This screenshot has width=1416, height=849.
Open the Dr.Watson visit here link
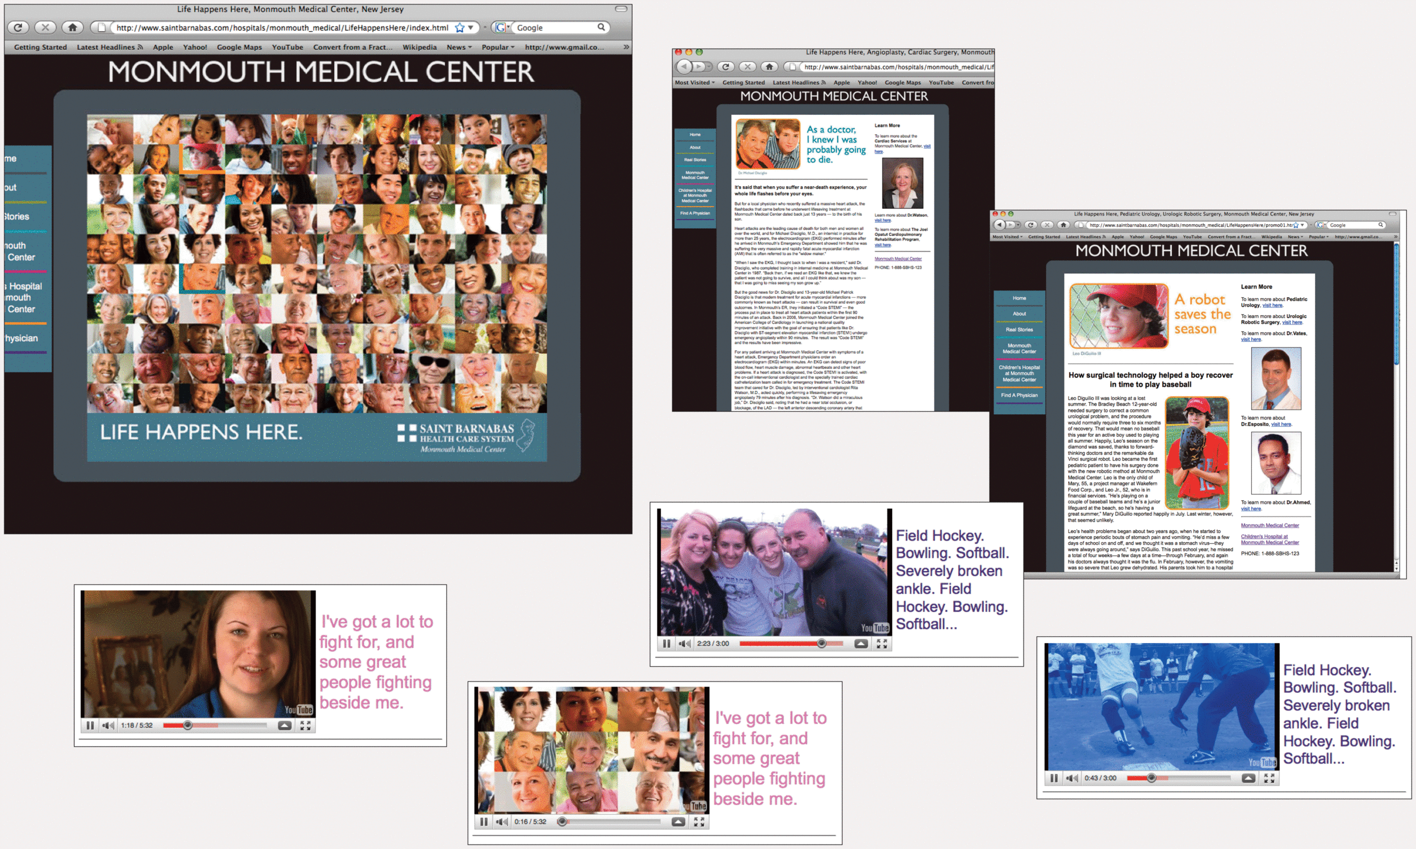882,220
